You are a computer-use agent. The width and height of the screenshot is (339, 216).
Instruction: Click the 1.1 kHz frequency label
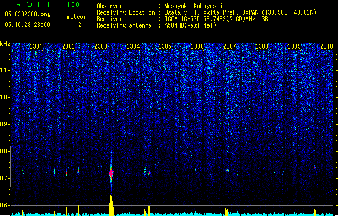pos(5,71)
